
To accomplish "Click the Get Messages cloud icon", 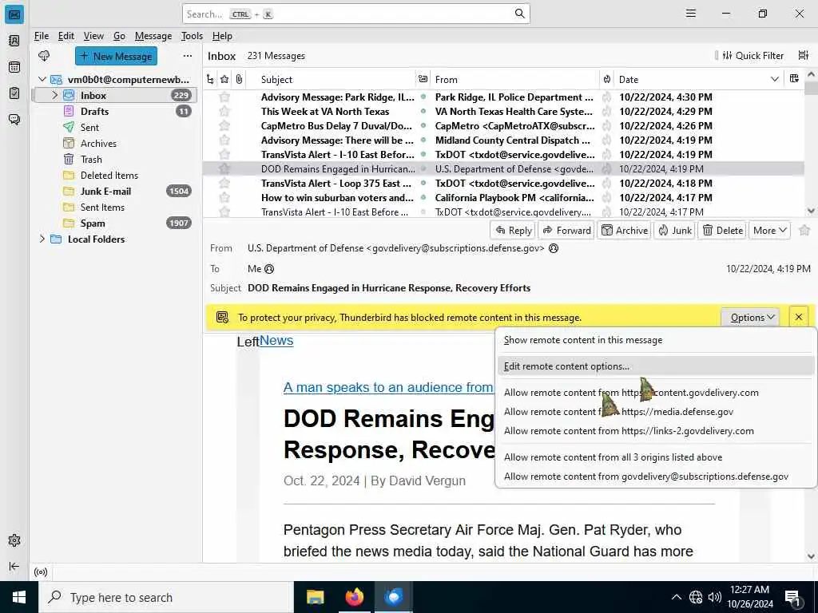I will coord(44,56).
